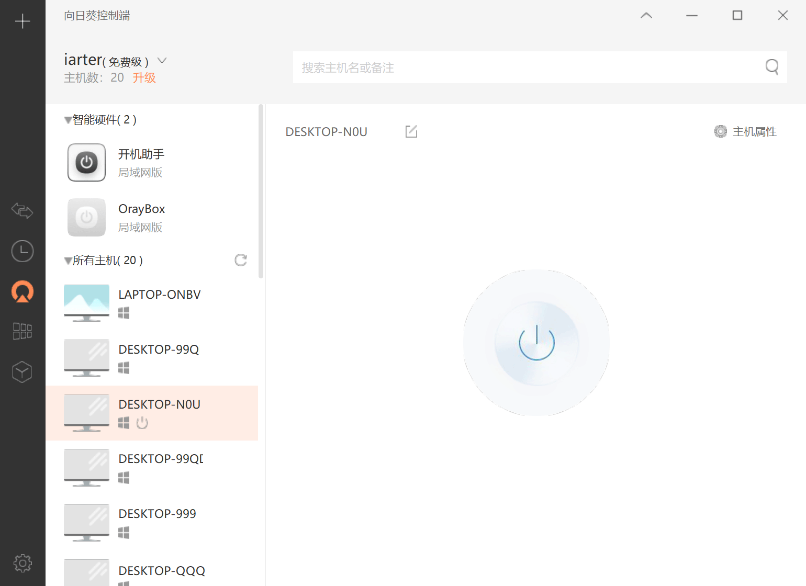Click the iarter account name
This screenshot has height=586, width=806.
tap(83, 60)
